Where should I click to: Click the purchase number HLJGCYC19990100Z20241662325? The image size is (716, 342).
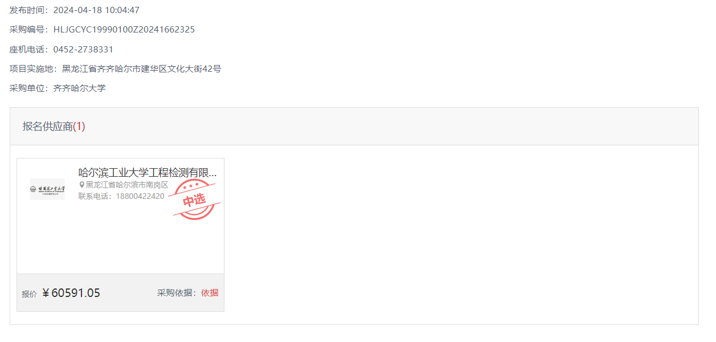(124, 30)
